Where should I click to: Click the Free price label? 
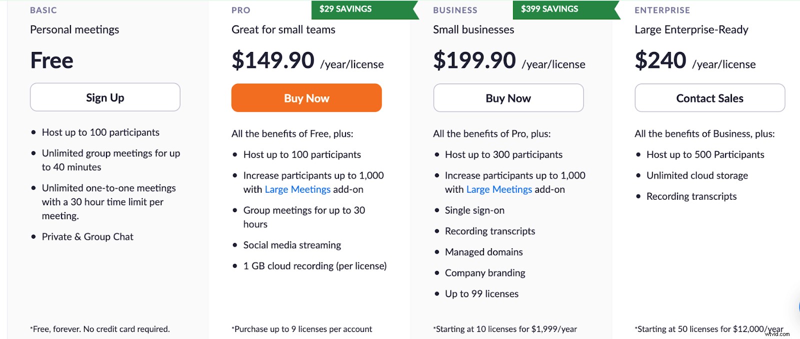(x=51, y=60)
